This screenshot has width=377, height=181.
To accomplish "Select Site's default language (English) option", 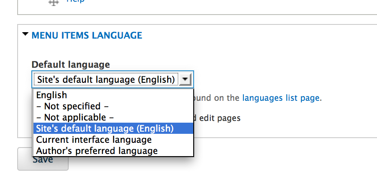I will coord(113,128).
